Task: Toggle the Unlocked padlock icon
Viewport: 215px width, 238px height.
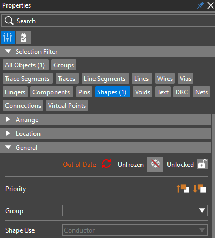Action: click(x=202, y=164)
